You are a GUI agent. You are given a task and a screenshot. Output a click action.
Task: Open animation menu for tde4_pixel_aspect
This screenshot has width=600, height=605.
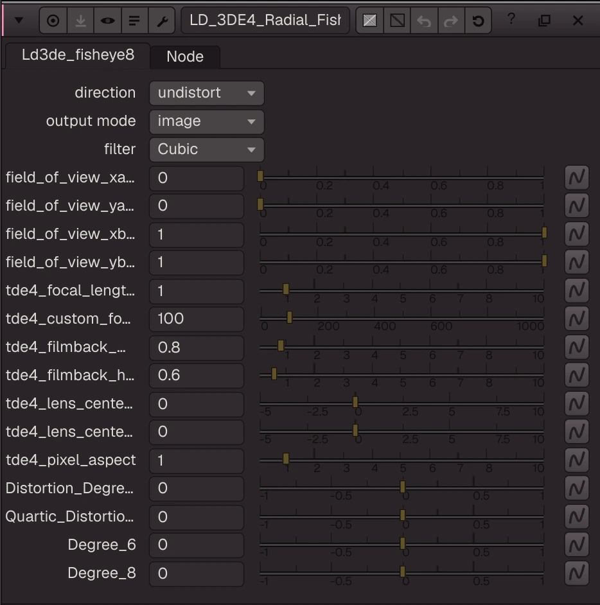[577, 460]
